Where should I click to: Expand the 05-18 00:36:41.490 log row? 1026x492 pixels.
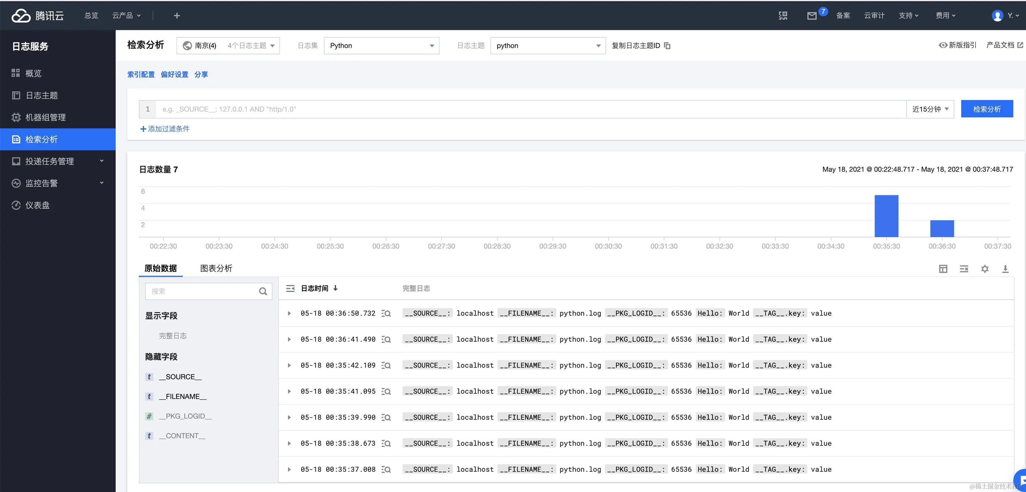coord(289,339)
